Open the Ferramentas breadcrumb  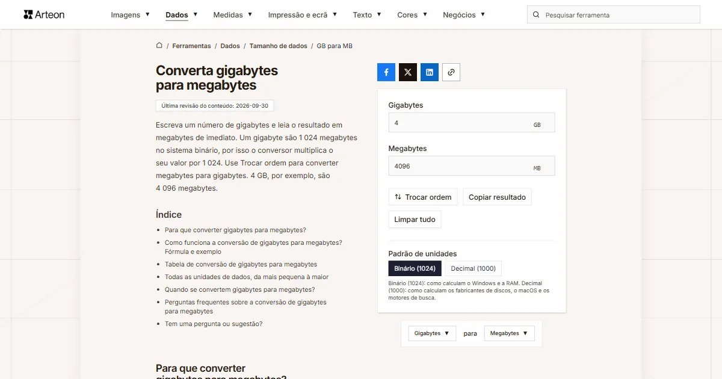point(191,46)
